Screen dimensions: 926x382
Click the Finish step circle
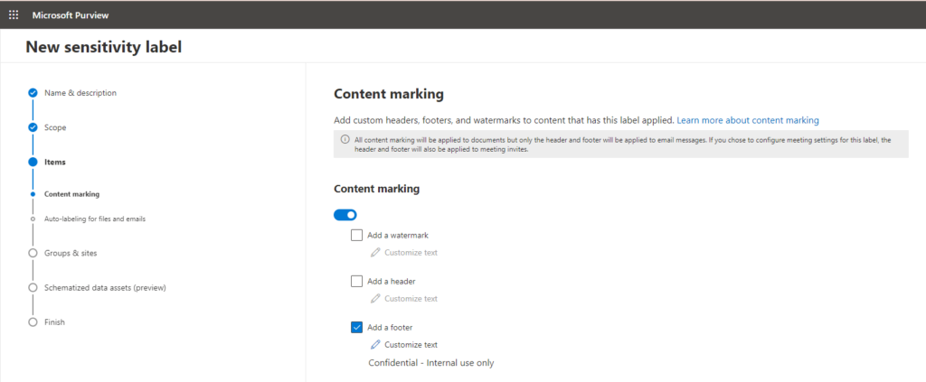(33, 321)
